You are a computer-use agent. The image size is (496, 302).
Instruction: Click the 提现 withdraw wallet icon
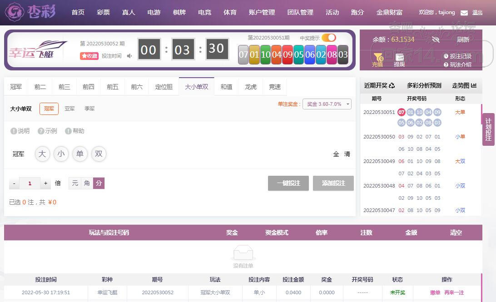(399, 57)
